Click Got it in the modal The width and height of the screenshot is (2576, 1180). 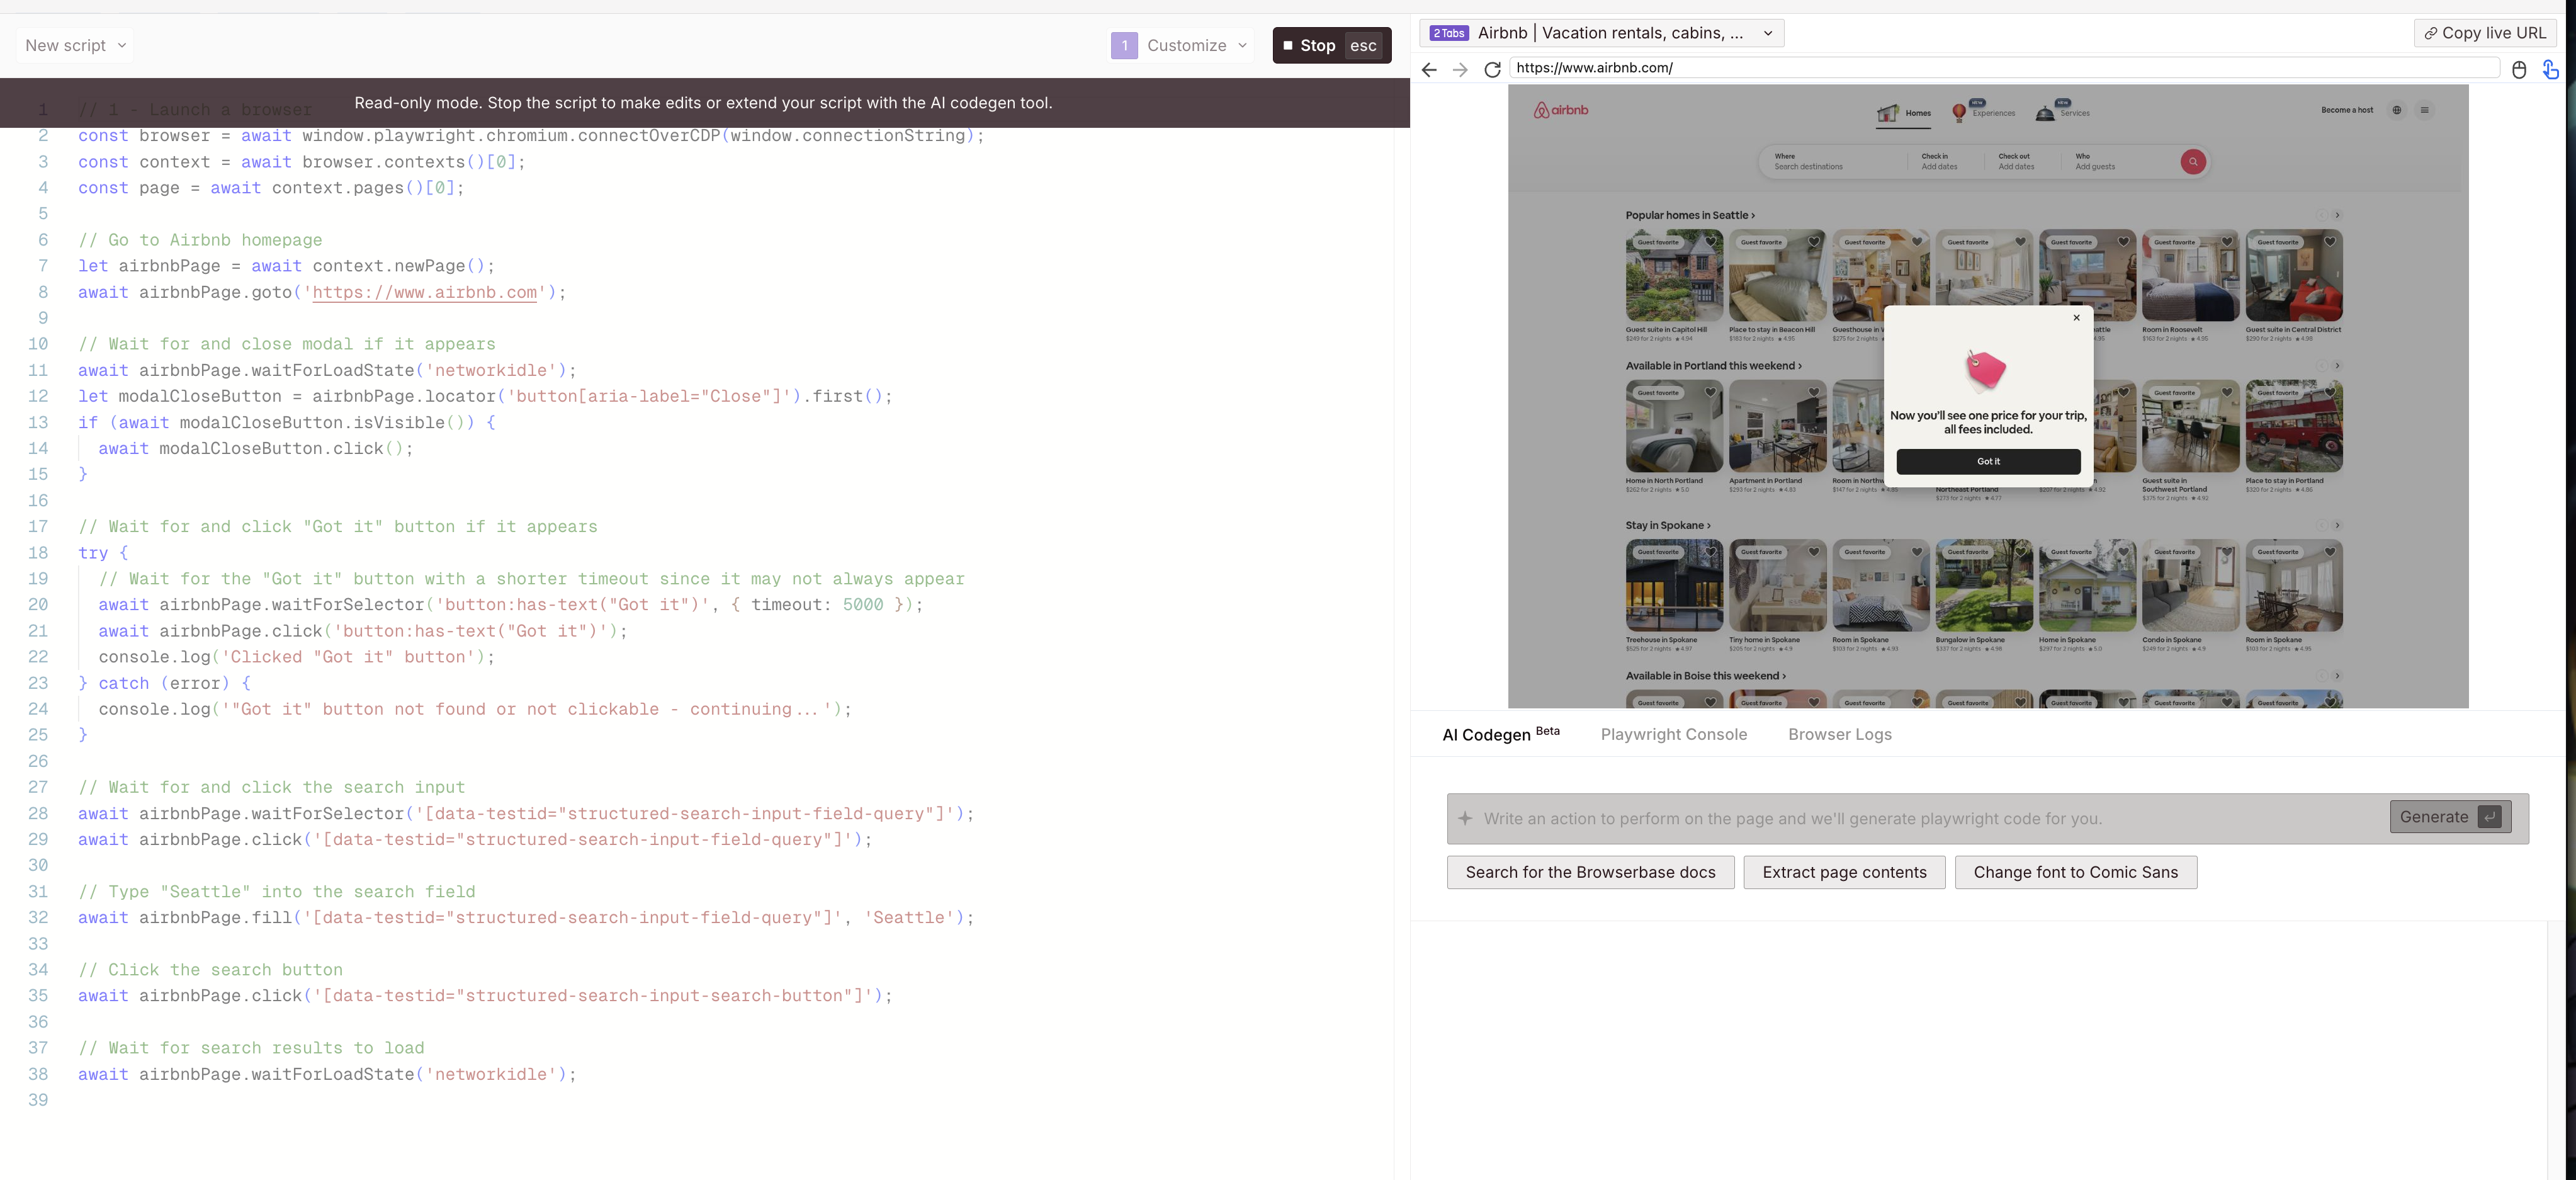click(1988, 461)
